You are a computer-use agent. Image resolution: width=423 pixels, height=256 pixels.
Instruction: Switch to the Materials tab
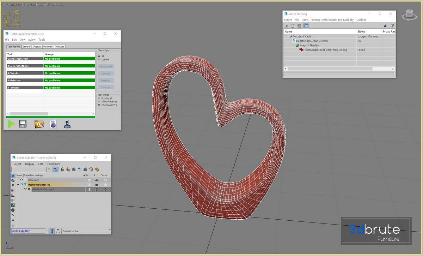point(48,47)
